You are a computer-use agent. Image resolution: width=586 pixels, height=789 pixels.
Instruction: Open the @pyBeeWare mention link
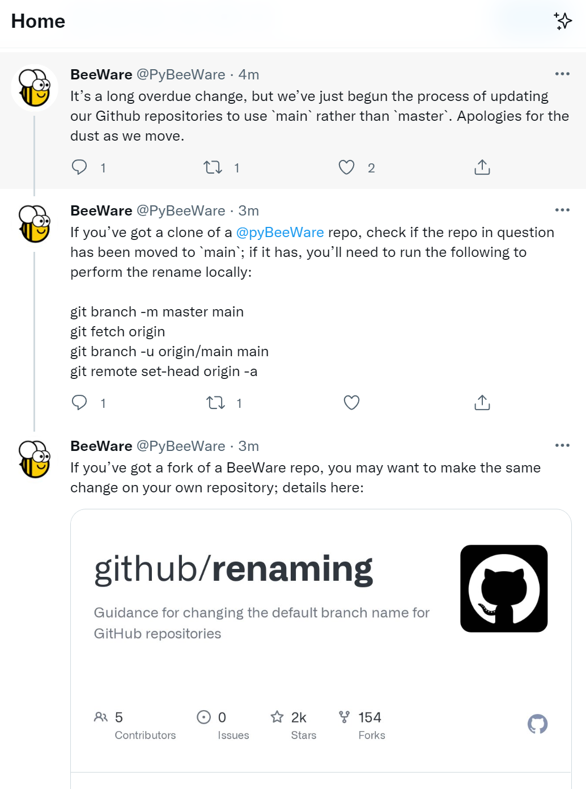coord(281,232)
